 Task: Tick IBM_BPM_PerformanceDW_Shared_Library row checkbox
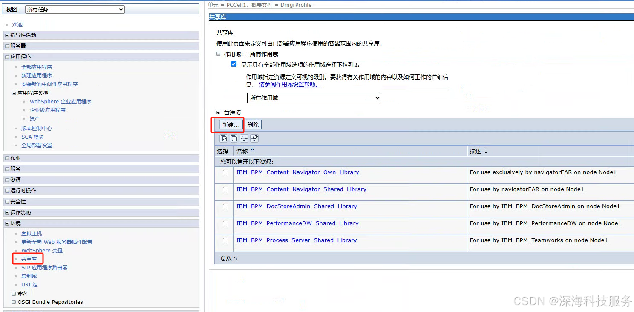coord(226,223)
